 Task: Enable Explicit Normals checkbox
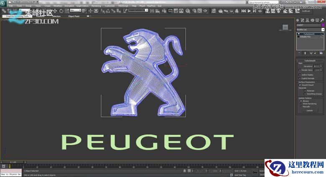(300, 78)
